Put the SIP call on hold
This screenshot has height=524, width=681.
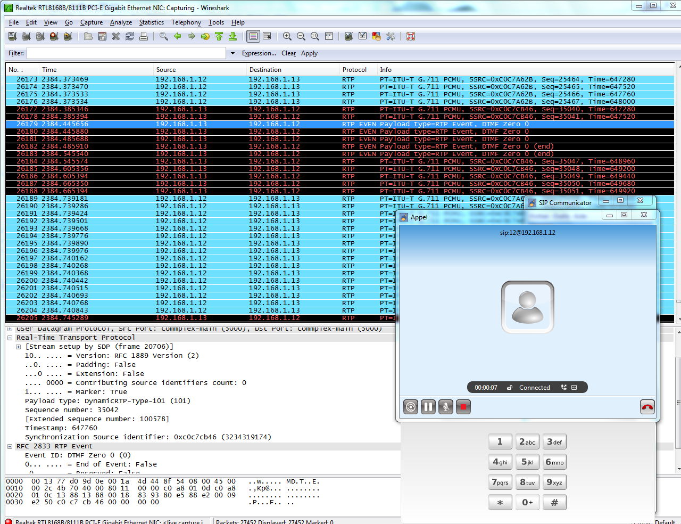coord(428,407)
